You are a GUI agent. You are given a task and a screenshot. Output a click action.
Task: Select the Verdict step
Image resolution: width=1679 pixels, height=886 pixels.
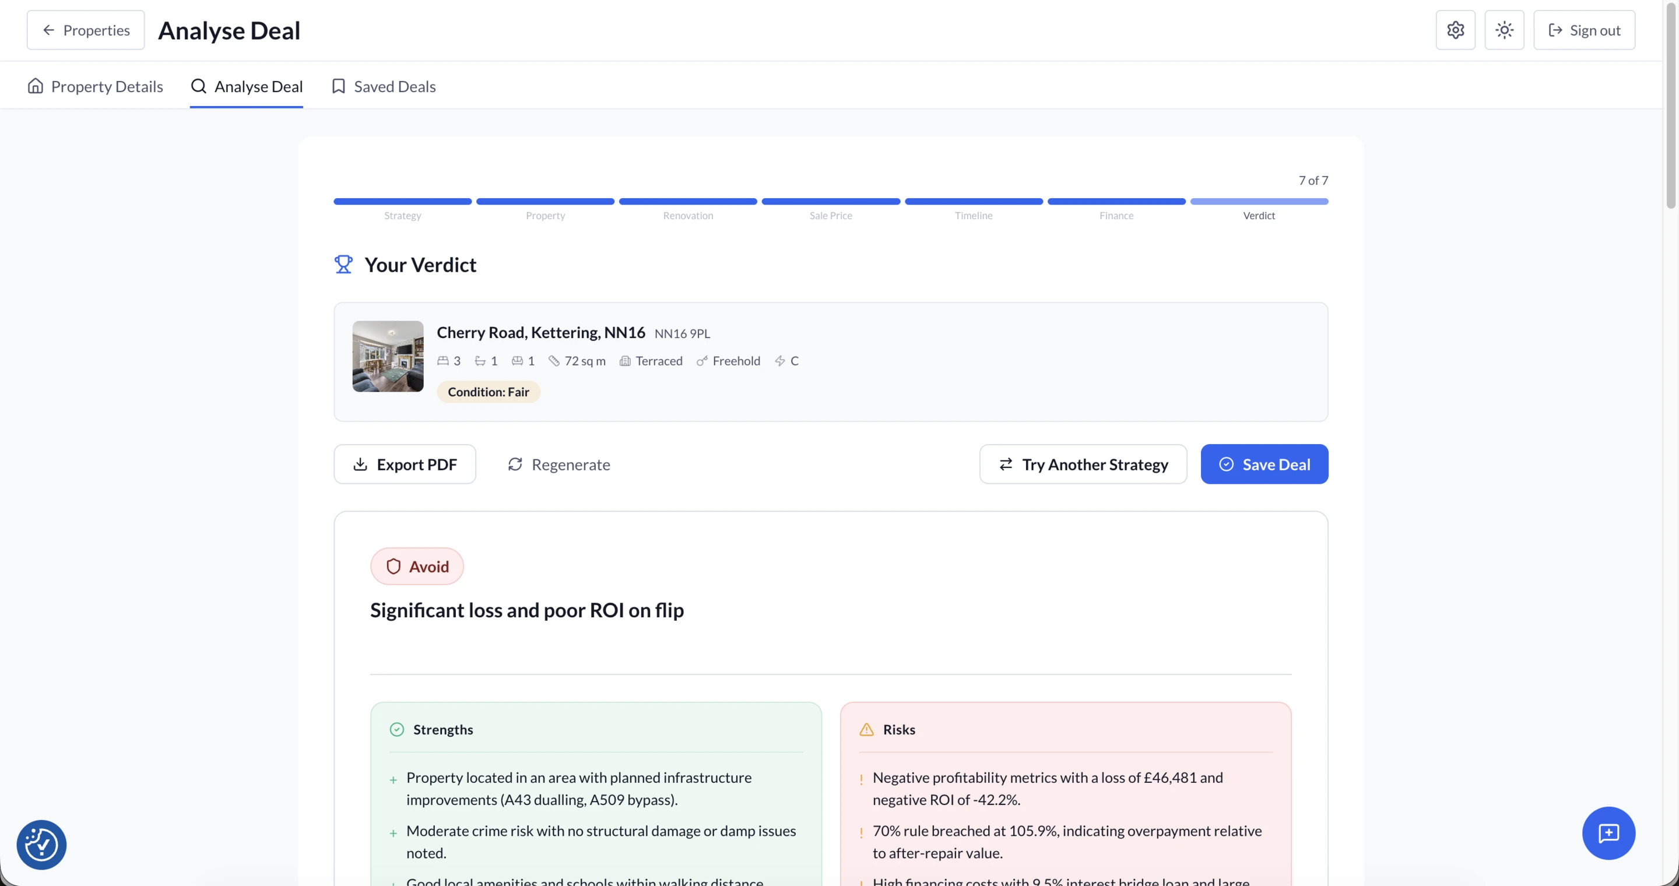click(x=1259, y=209)
